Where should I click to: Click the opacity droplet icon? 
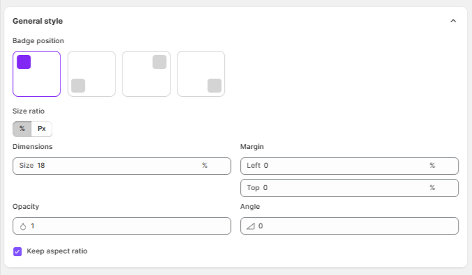23,226
